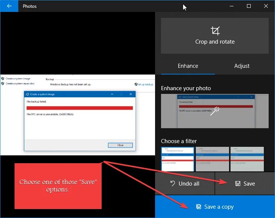Close the Create a system image dialog
Screen dimensions: 275x218
pyautogui.click(x=131, y=94)
